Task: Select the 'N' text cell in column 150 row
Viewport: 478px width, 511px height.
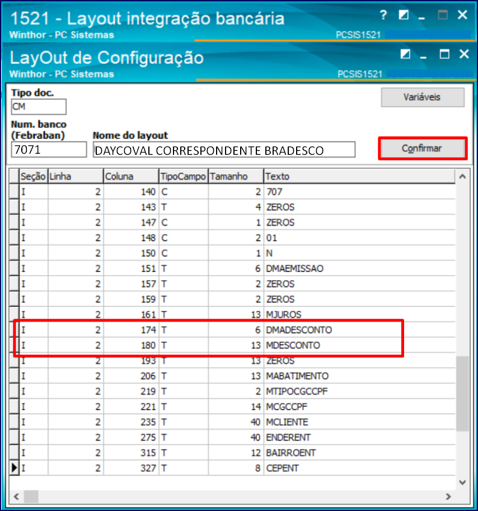Action: 359,253
